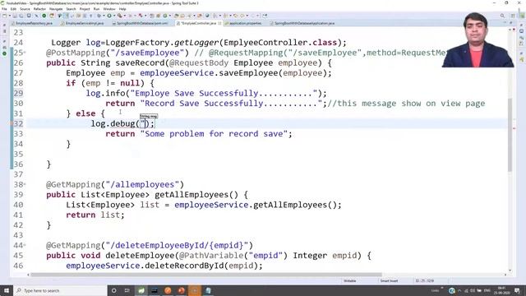Click the Save toolbar icon

pos(15,16)
